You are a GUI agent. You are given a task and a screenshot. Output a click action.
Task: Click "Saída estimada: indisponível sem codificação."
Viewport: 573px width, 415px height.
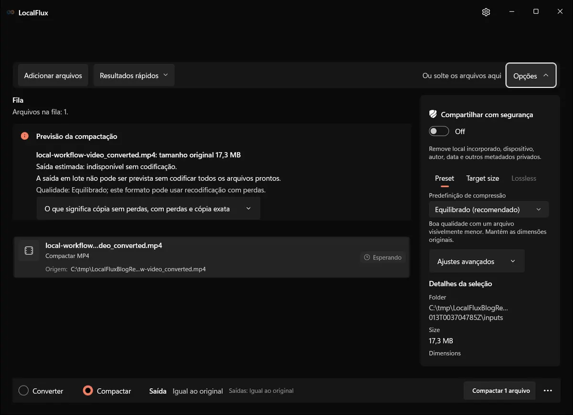pos(106,167)
